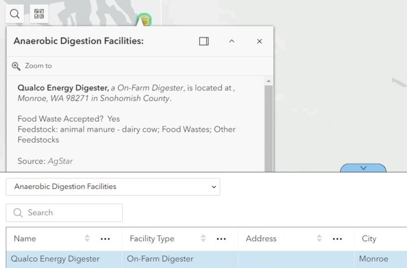Screen dimensions: 407x268
Task: Open Name column options menu
Action: point(106,239)
